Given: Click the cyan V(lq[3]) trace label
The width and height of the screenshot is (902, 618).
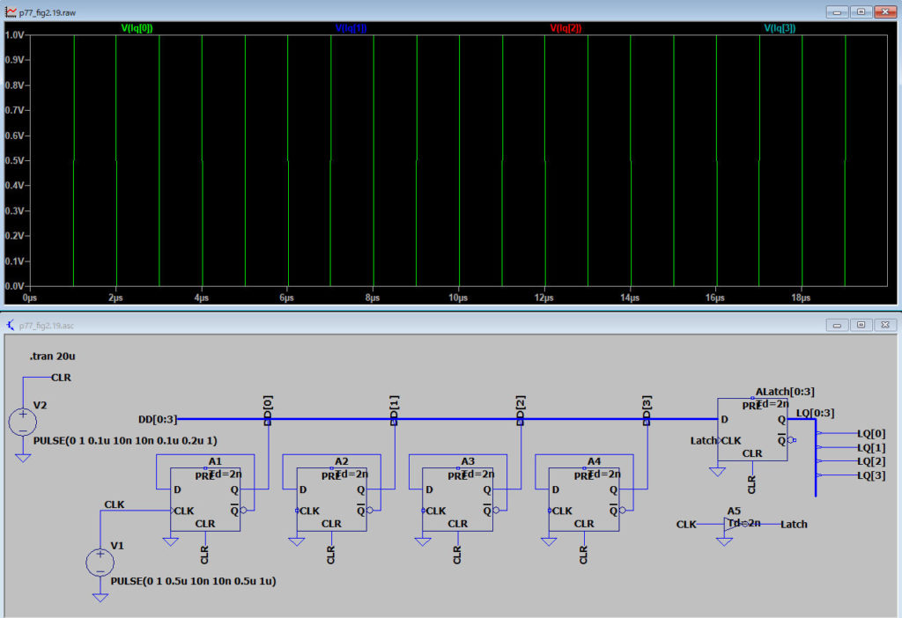Looking at the screenshot, I should tap(779, 28).
